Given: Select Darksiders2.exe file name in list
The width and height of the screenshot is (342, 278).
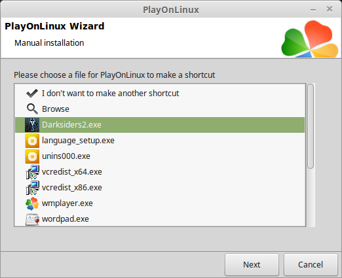Looking at the screenshot, I should [x=71, y=125].
